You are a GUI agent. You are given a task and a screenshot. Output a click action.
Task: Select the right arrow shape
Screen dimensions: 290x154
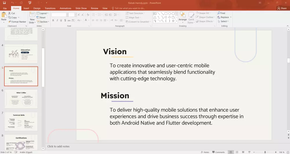tap(166, 17)
